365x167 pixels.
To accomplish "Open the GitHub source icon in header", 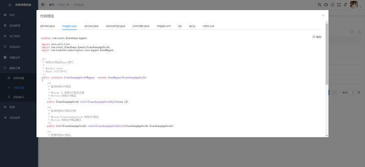I will click(326, 5).
